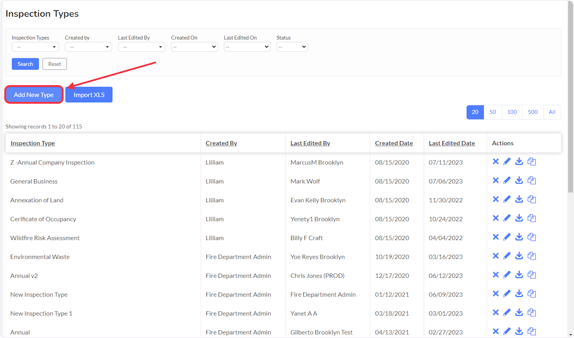Duplicate the Annexation of Land type
This screenshot has height=338, width=574.
[531, 199]
